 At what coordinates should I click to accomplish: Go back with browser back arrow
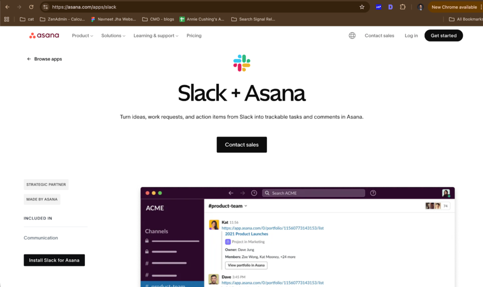pos(7,7)
